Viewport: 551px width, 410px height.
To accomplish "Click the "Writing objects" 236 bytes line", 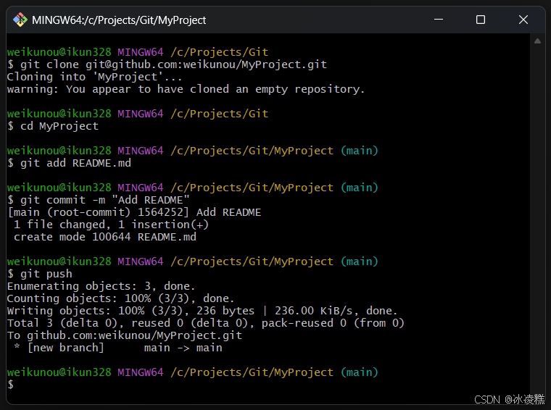I will pos(202,311).
